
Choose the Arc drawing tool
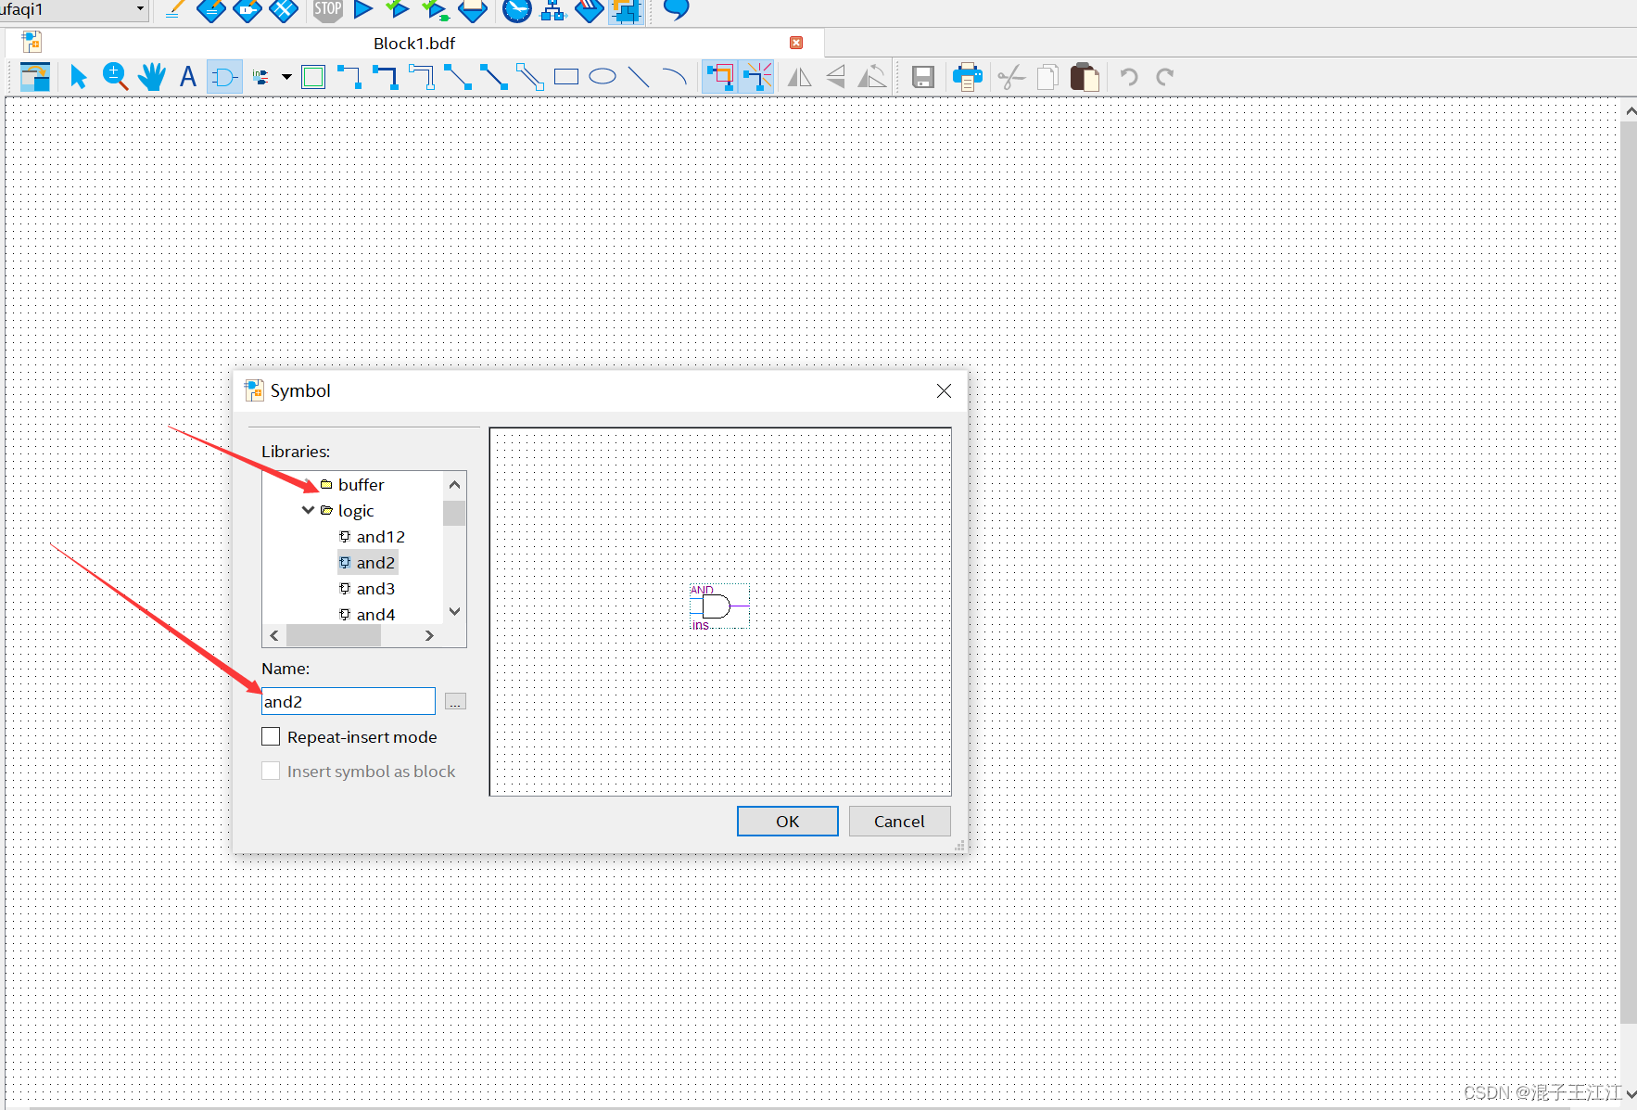click(675, 77)
